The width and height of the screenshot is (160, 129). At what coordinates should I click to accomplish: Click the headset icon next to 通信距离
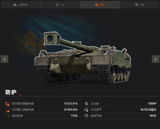pos(7,116)
